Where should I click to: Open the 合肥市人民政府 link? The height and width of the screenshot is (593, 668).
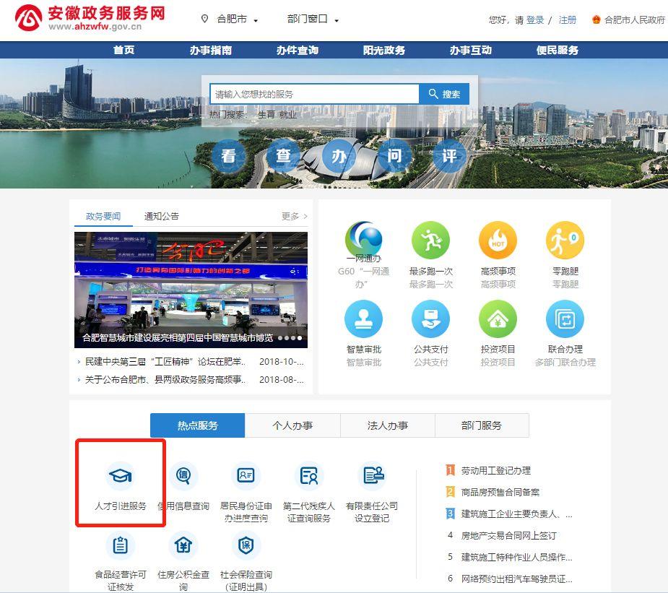[x=628, y=20]
